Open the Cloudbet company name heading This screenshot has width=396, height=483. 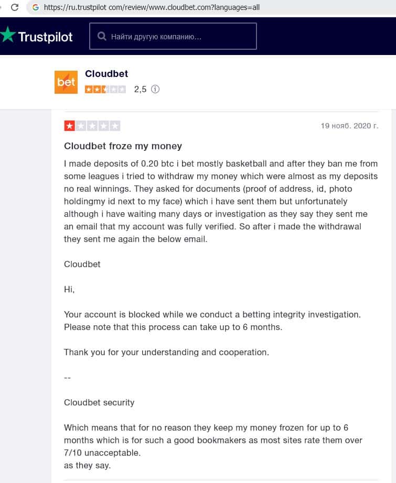tap(106, 74)
